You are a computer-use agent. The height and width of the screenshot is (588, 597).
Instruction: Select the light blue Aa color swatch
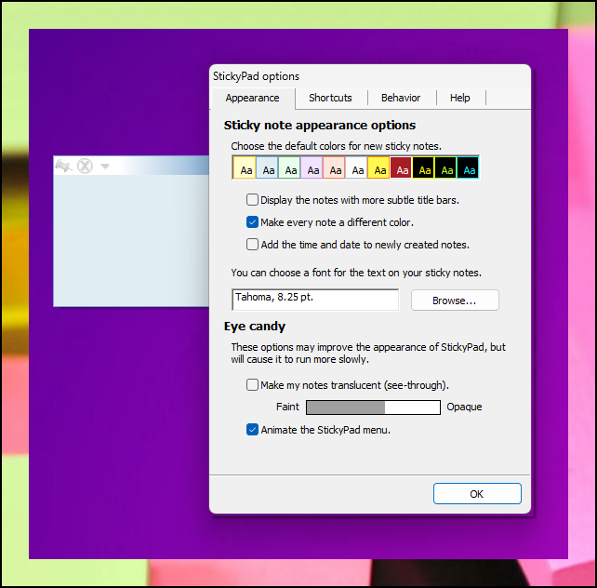(267, 167)
